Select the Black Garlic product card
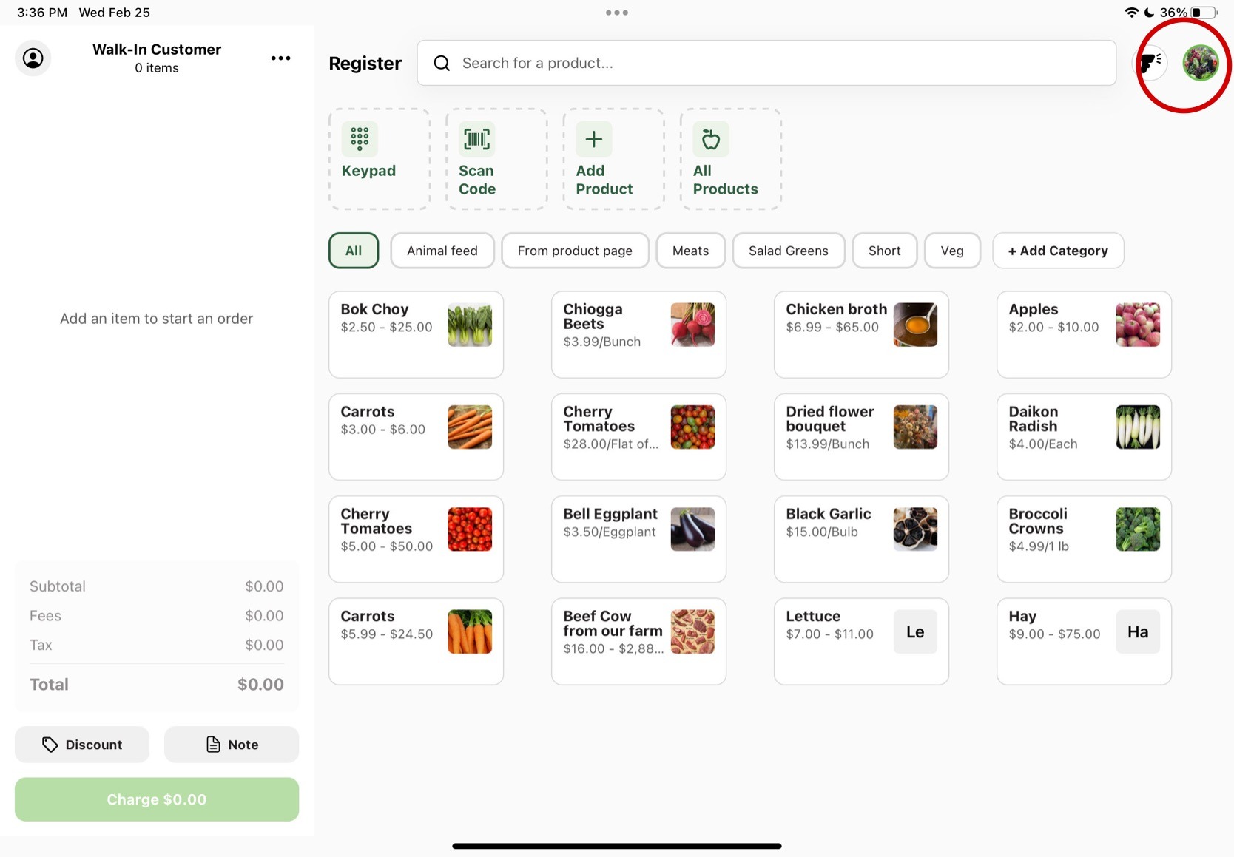Image resolution: width=1234 pixels, height=857 pixels. tap(861, 539)
